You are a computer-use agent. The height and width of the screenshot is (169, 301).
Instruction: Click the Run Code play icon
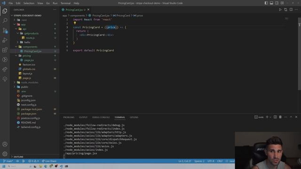(280, 9)
